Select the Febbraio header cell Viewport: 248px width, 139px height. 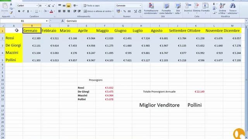[50, 31]
